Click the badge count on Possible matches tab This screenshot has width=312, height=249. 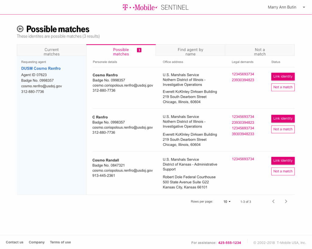click(139, 50)
